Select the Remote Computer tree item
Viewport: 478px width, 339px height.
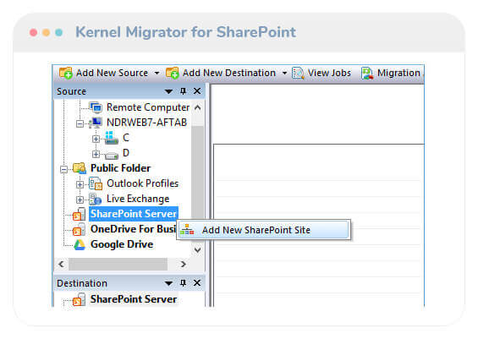[148, 107]
